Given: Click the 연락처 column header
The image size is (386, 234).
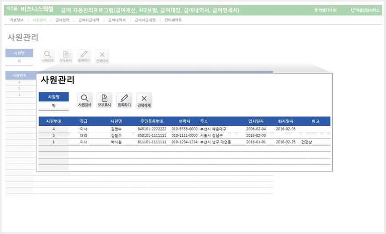Looking at the screenshot, I should pos(185,121).
